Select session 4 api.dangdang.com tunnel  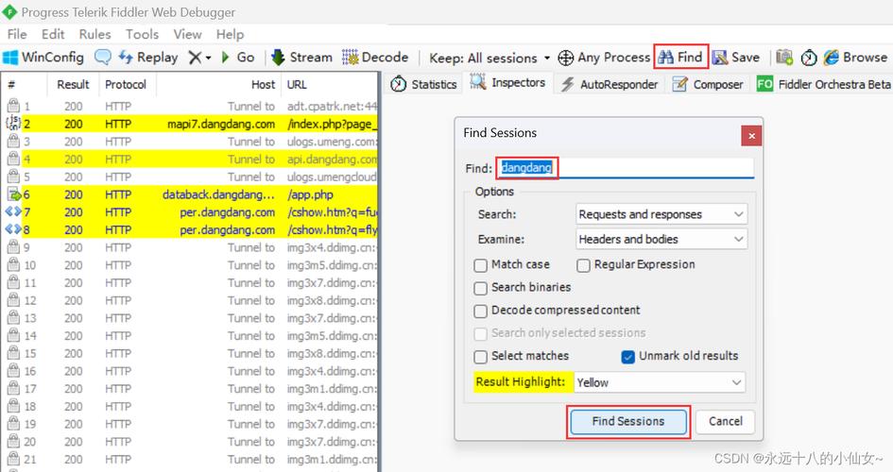pyautogui.click(x=189, y=160)
